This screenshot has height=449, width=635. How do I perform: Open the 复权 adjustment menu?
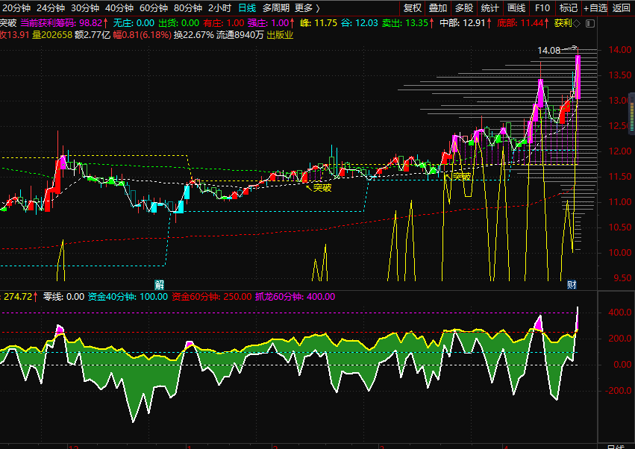[x=412, y=8]
